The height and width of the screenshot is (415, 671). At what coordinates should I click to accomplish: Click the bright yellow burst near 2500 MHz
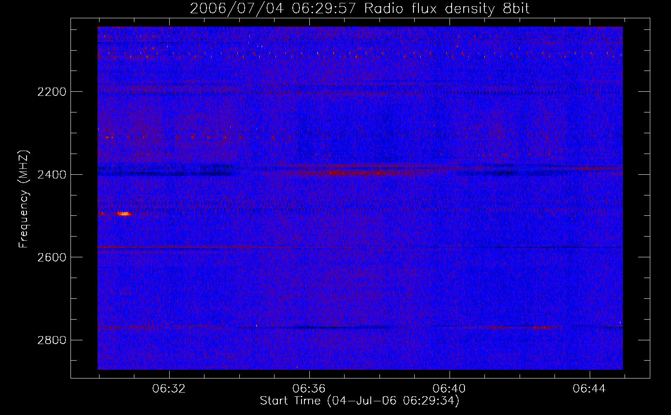point(124,214)
